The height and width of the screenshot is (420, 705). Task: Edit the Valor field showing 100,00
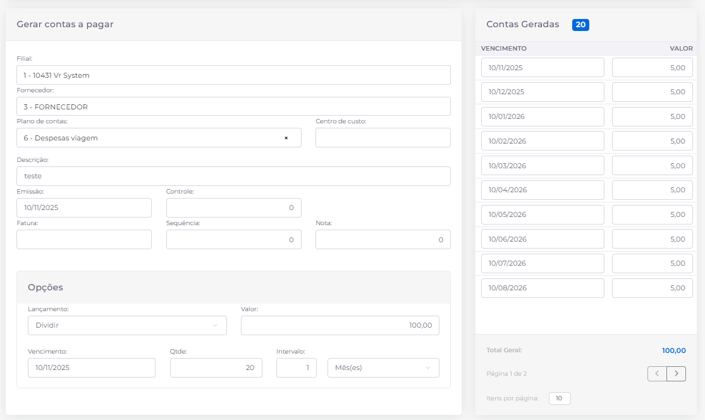340,326
